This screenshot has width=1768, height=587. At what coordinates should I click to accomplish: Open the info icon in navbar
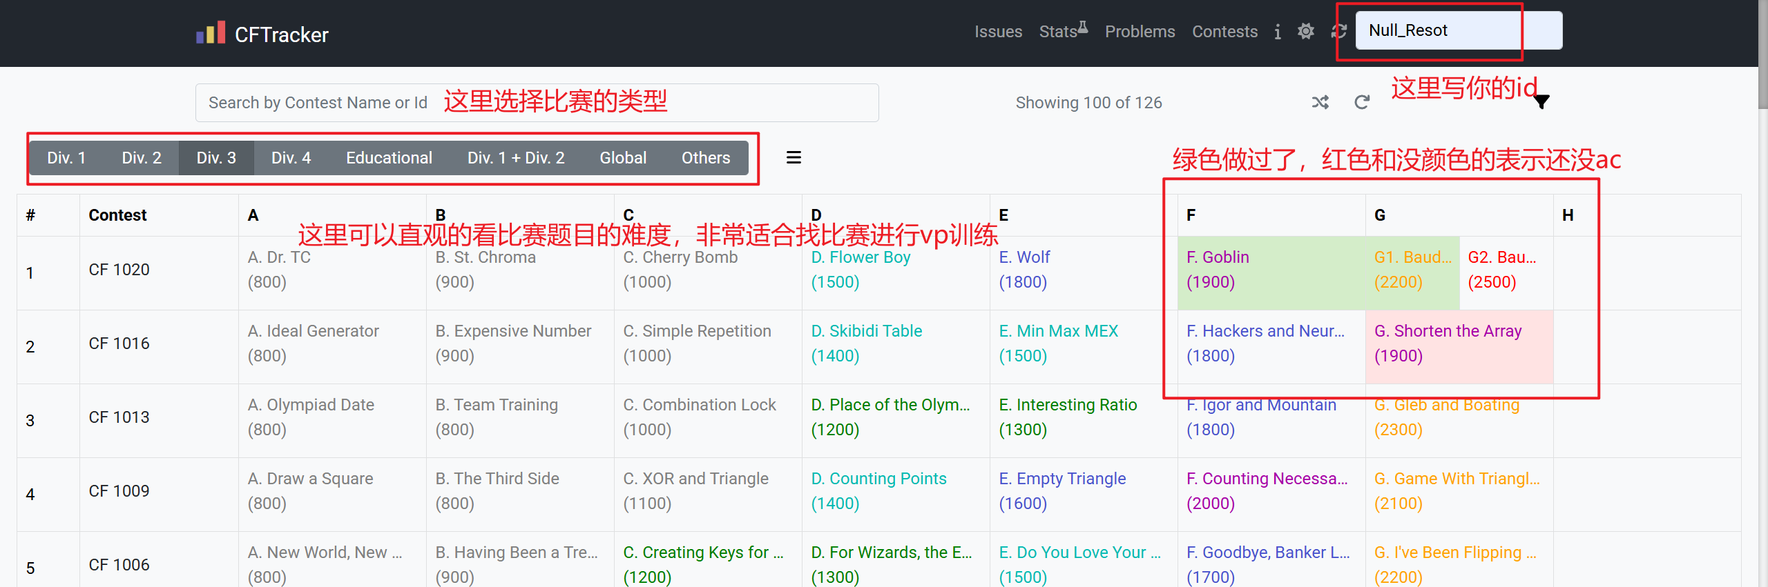point(1278,32)
